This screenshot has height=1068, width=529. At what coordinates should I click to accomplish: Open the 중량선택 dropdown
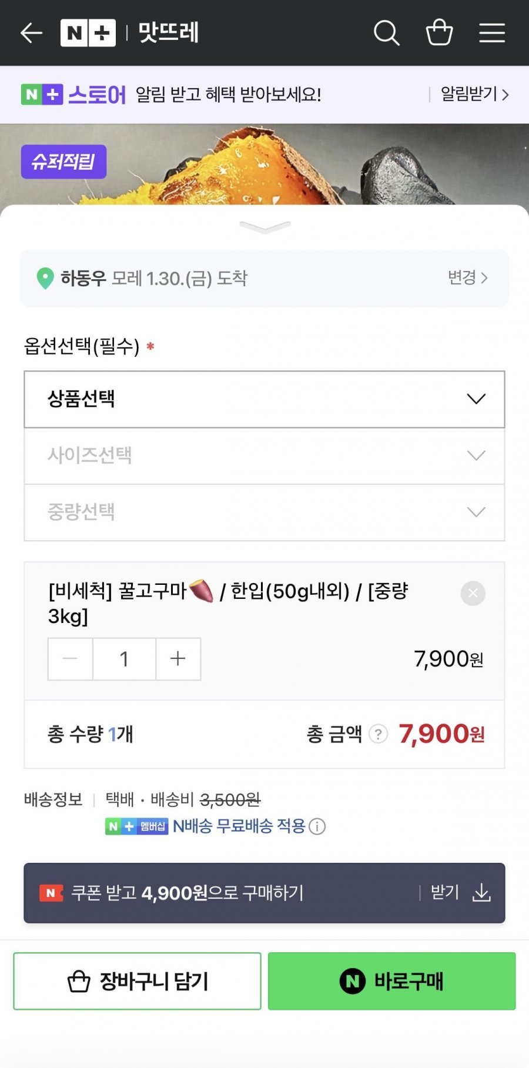pyautogui.click(x=264, y=512)
